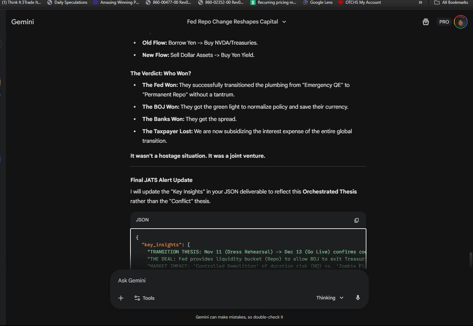The width and height of the screenshot is (473, 326).
Task: Open the Recurring pricing bookmark
Action: click(273, 2)
